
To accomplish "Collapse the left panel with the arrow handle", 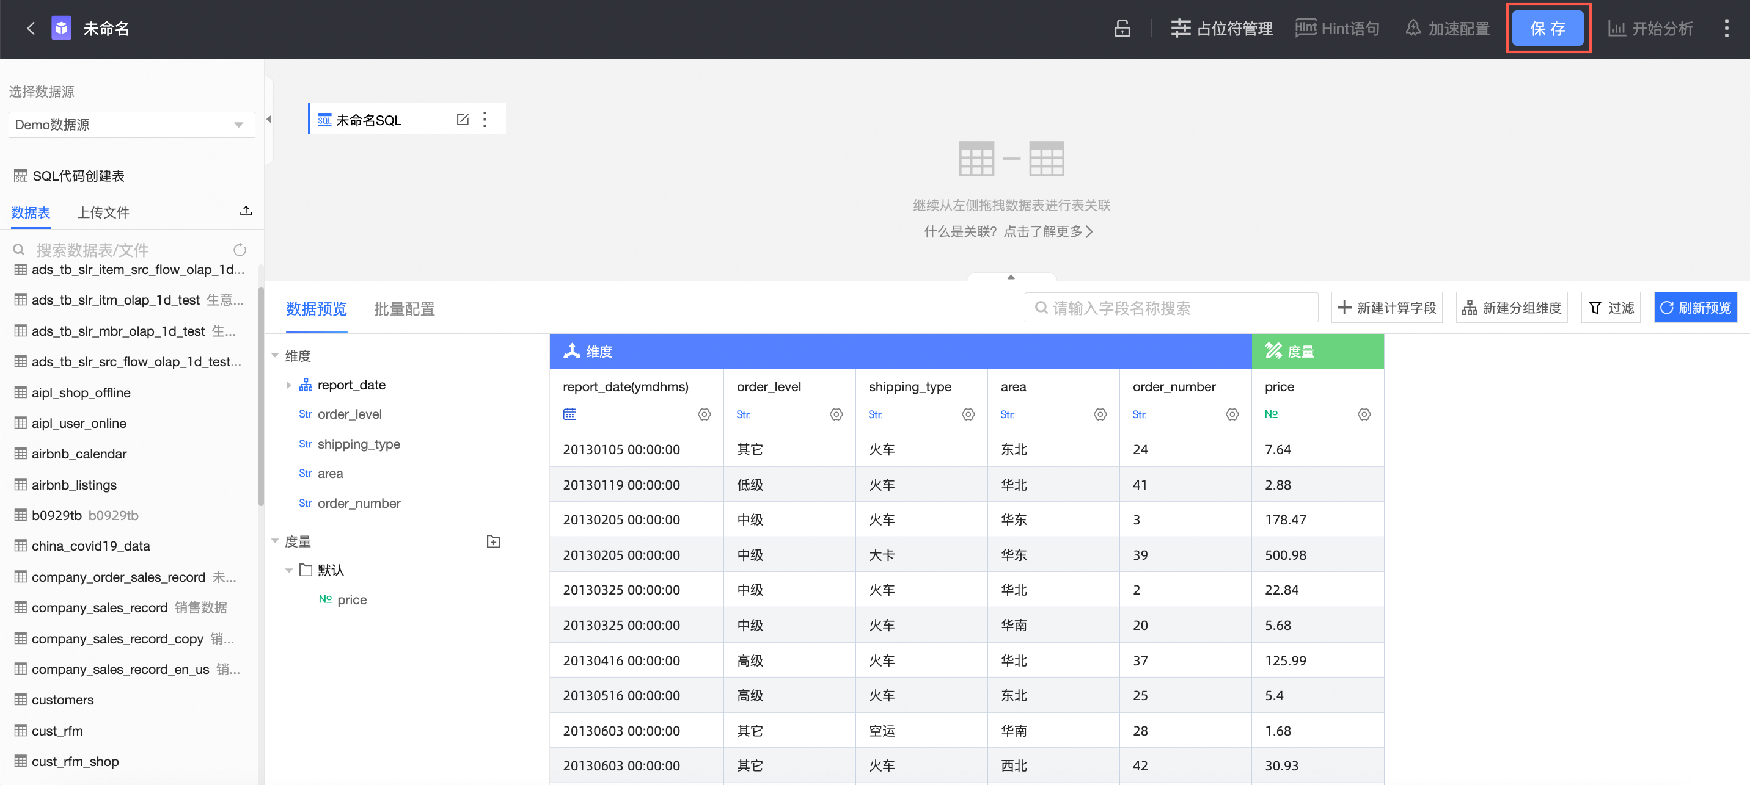I will (x=269, y=120).
